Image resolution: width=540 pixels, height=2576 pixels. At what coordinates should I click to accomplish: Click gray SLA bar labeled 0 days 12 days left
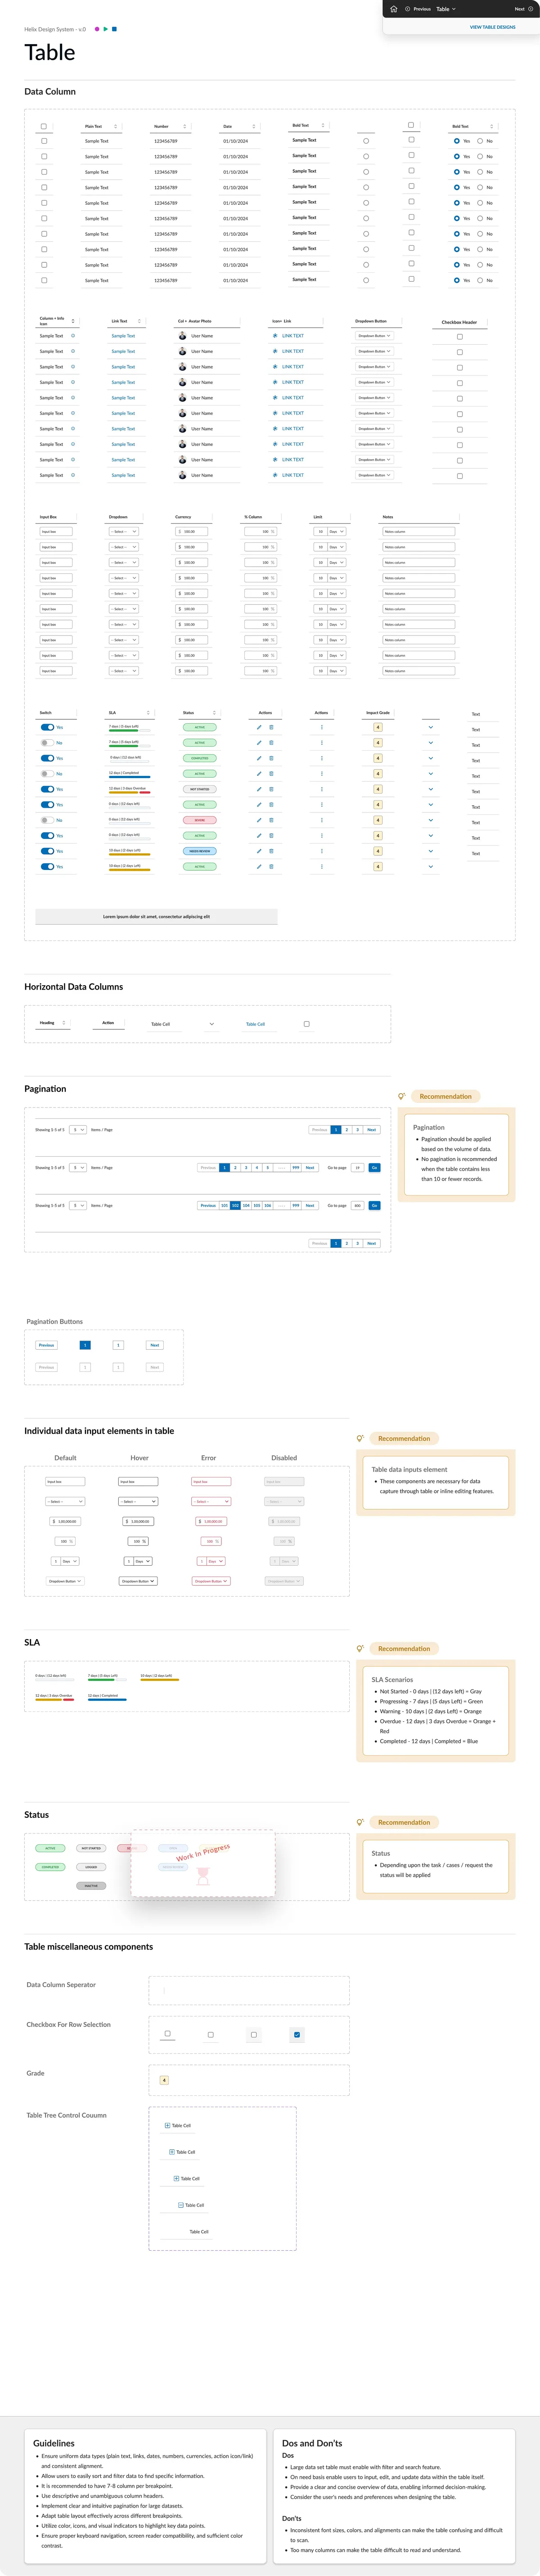(x=54, y=1679)
